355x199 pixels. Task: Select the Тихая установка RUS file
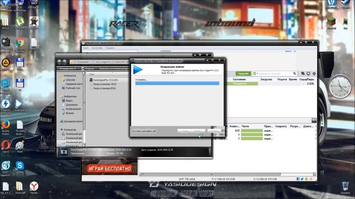pyautogui.click(x=103, y=84)
